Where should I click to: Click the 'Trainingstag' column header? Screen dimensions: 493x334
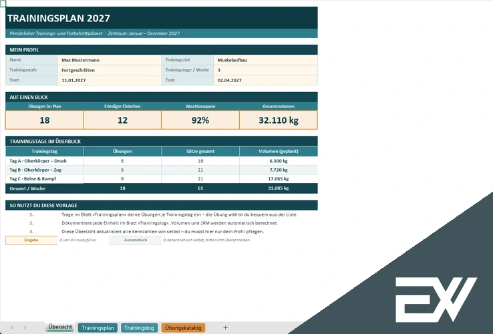click(x=44, y=151)
